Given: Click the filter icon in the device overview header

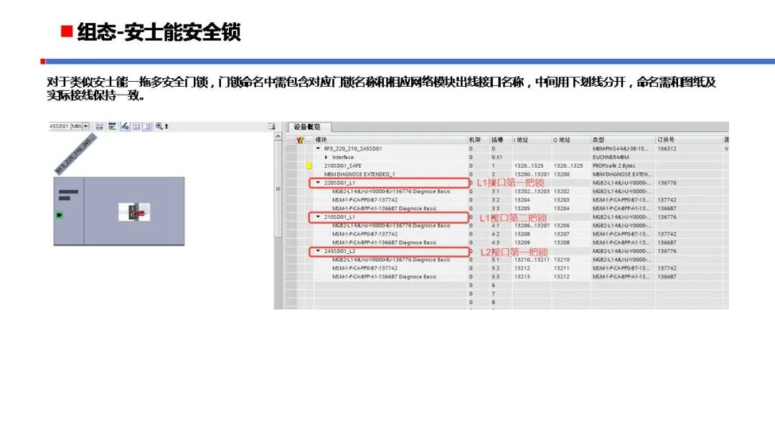Looking at the screenshot, I should (299, 138).
